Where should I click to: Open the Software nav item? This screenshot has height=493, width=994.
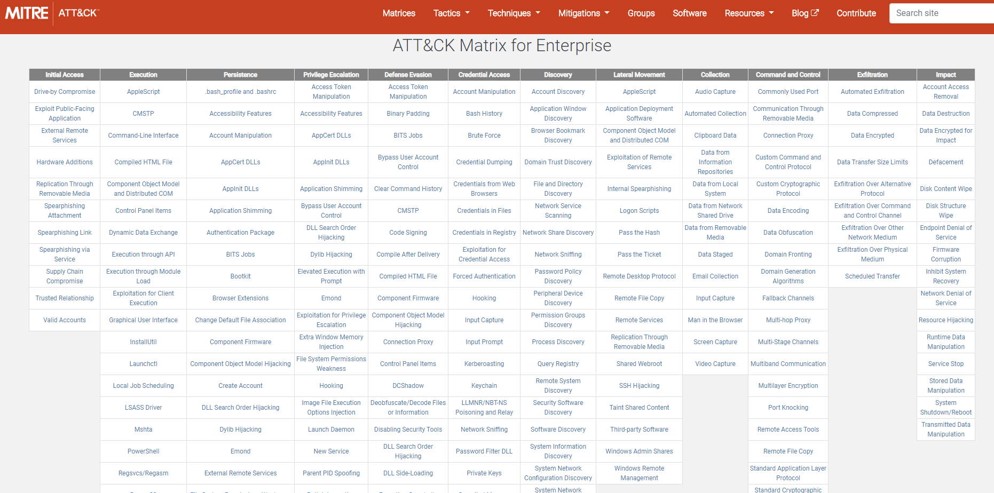pyautogui.click(x=690, y=13)
